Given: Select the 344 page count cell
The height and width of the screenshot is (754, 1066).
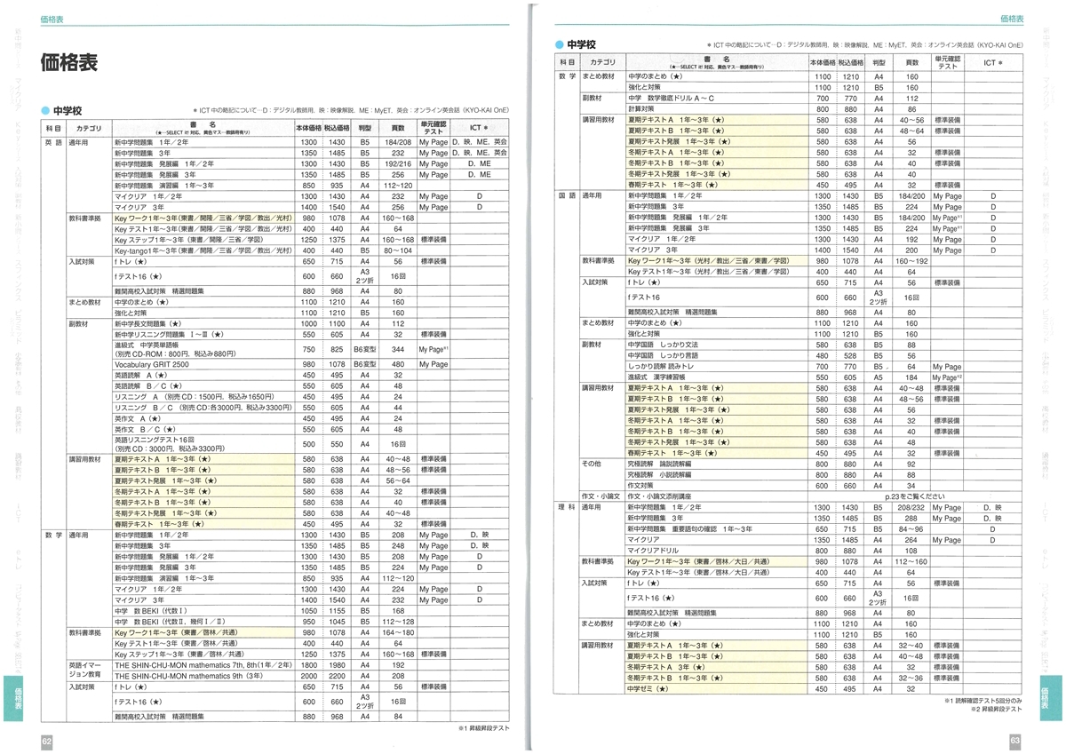Looking at the screenshot, I should [397, 351].
